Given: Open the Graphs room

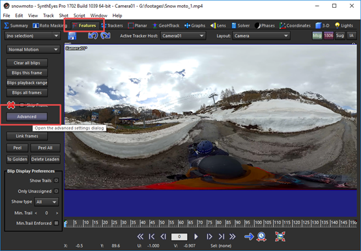Looking at the screenshot, I should tap(195, 25).
